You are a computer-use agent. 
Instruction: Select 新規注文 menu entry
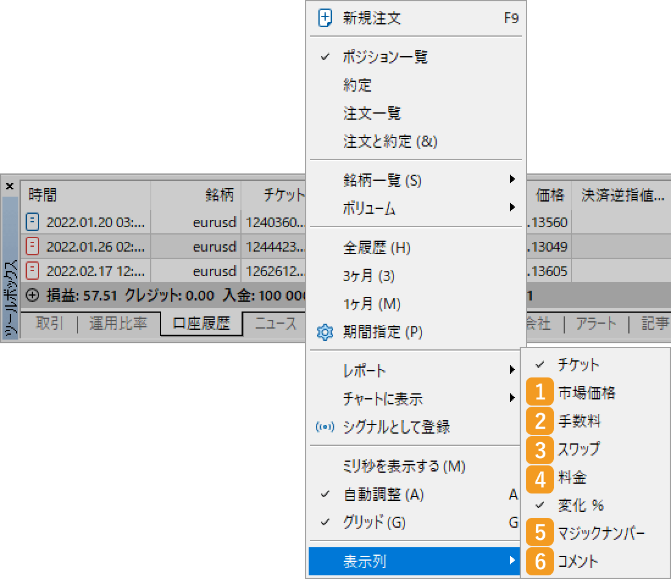415,18
